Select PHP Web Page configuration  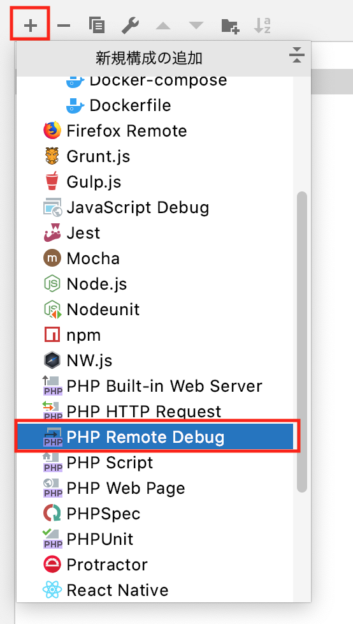[155, 488]
